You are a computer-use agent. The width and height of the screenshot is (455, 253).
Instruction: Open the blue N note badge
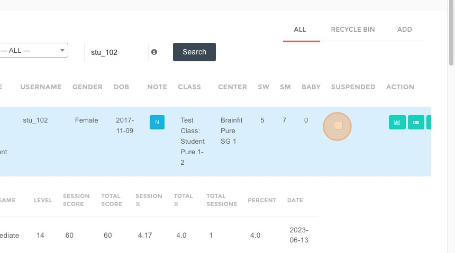[x=157, y=123]
